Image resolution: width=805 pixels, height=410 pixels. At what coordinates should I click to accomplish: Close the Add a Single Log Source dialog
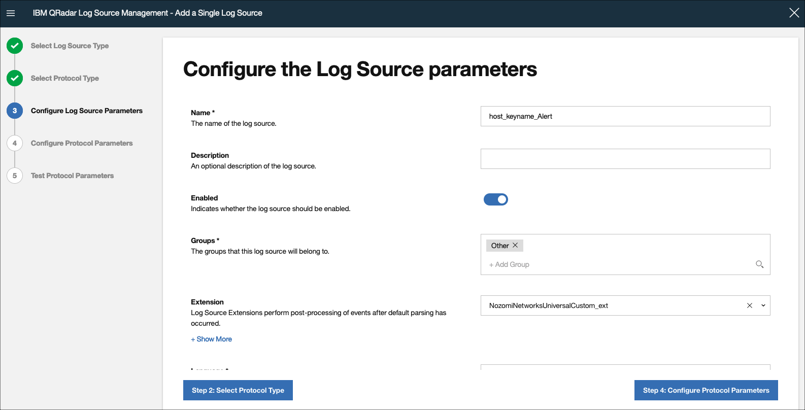click(794, 13)
